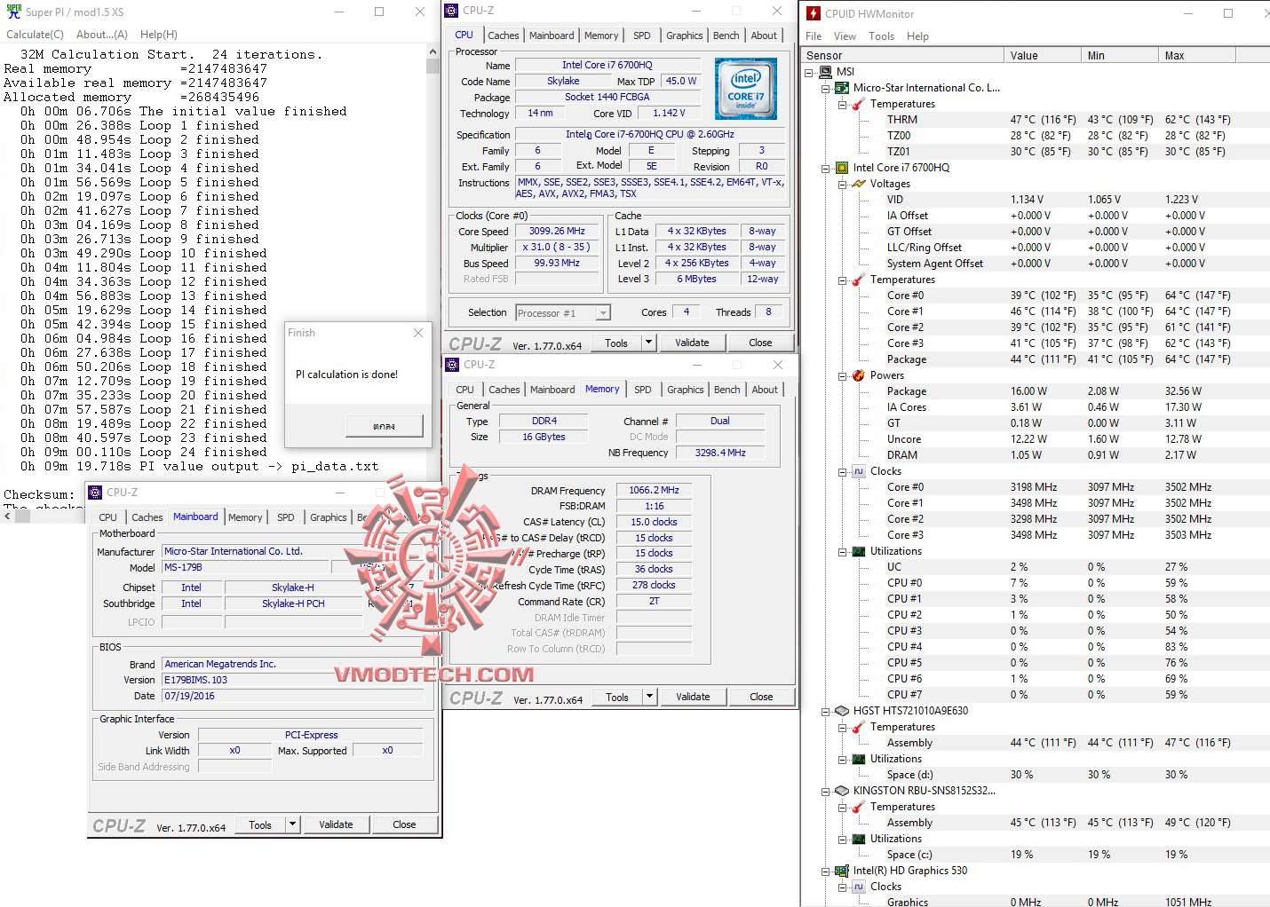1270x907 pixels.
Task: Open Tools dropdown arrow in CPU-Z Memory window
Action: 649,697
